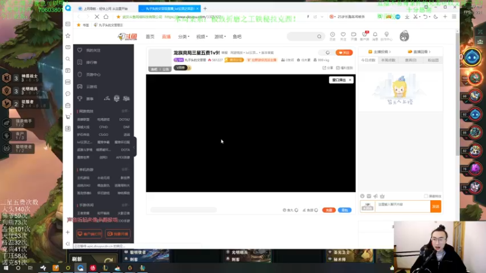Switch to the 今日点数 tab
The width and height of the screenshot is (486, 273).
[x=368, y=60]
